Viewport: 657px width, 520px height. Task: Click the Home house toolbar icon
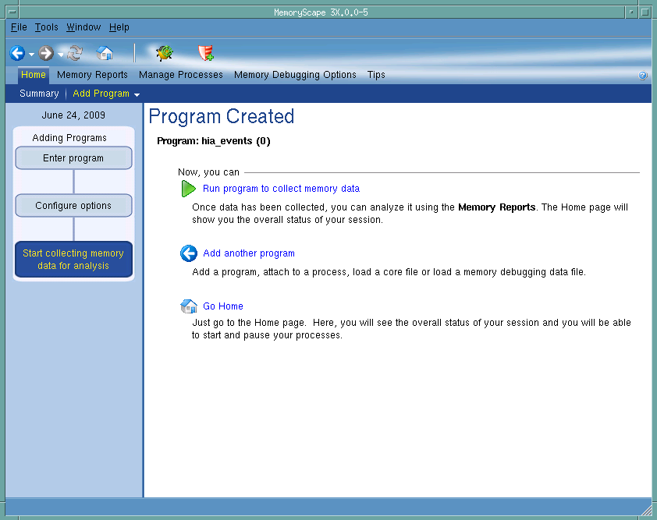pyautogui.click(x=105, y=53)
